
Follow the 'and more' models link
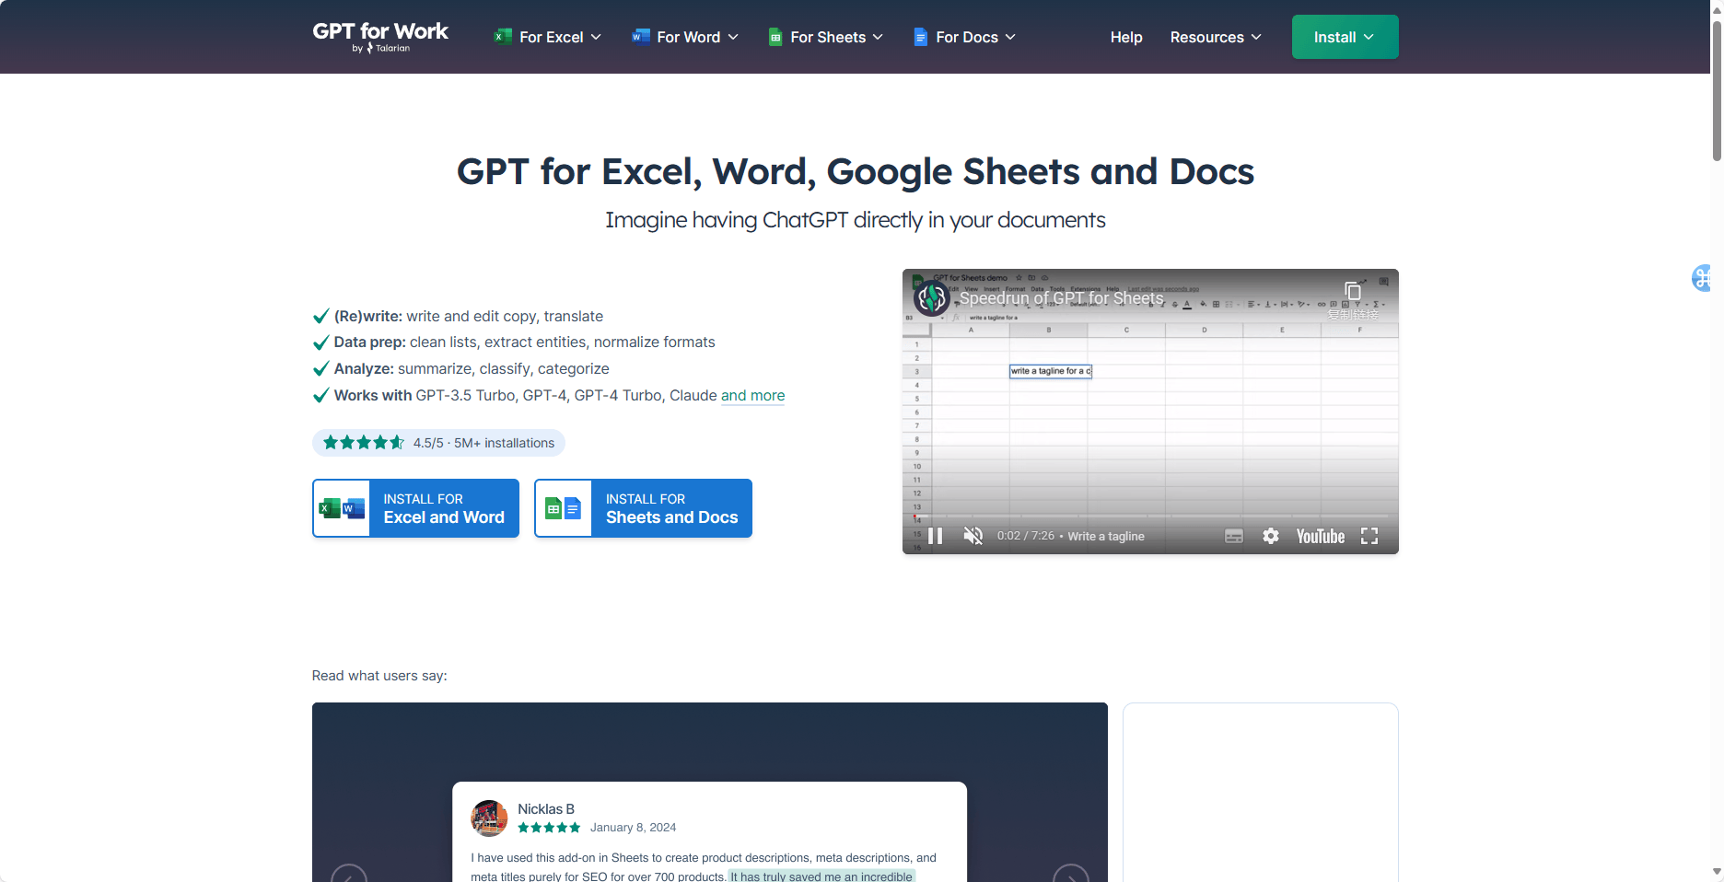point(752,395)
